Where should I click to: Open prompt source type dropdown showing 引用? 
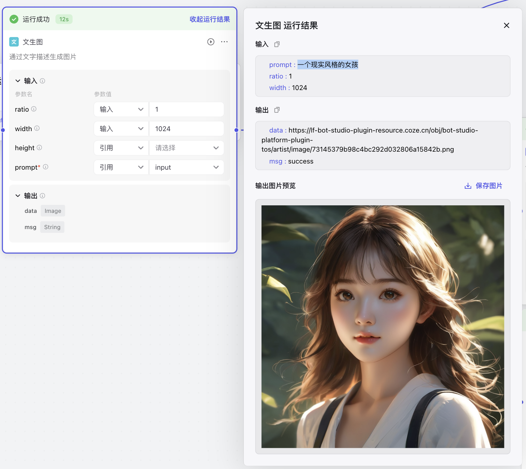[121, 167]
